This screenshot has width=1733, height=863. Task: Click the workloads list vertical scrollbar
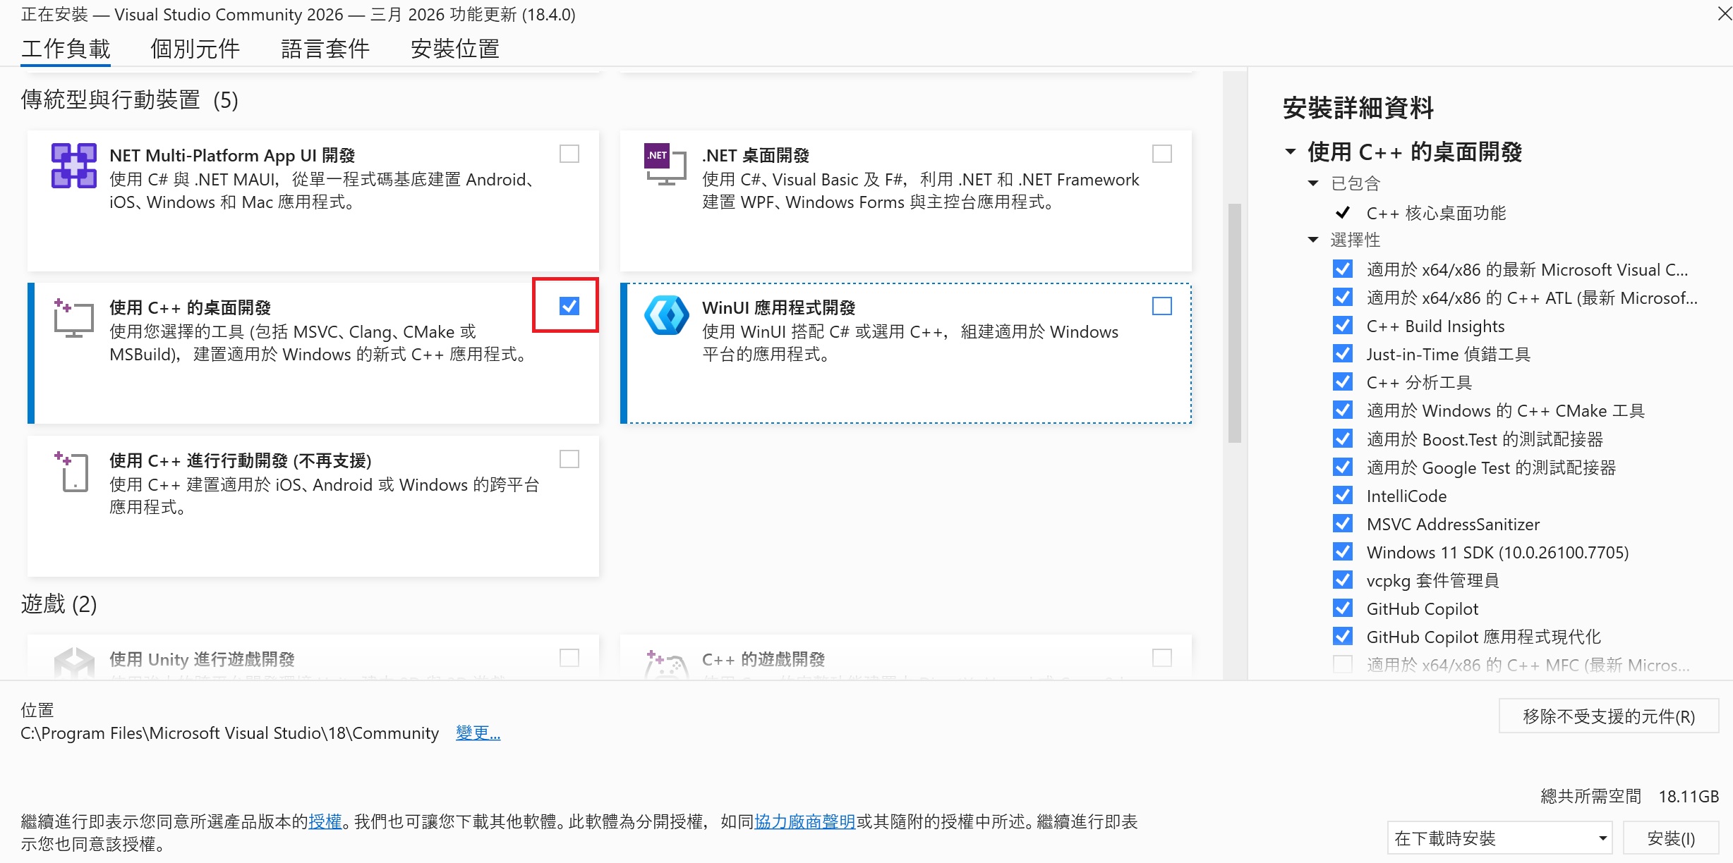tap(1234, 323)
